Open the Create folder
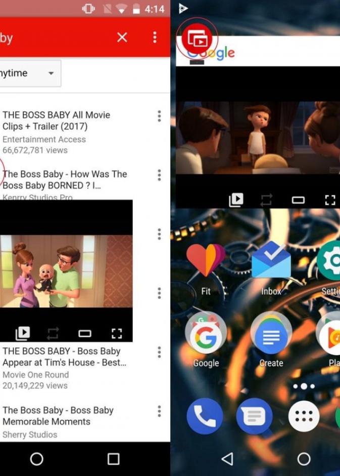The height and width of the screenshot is (476, 340). point(271,340)
